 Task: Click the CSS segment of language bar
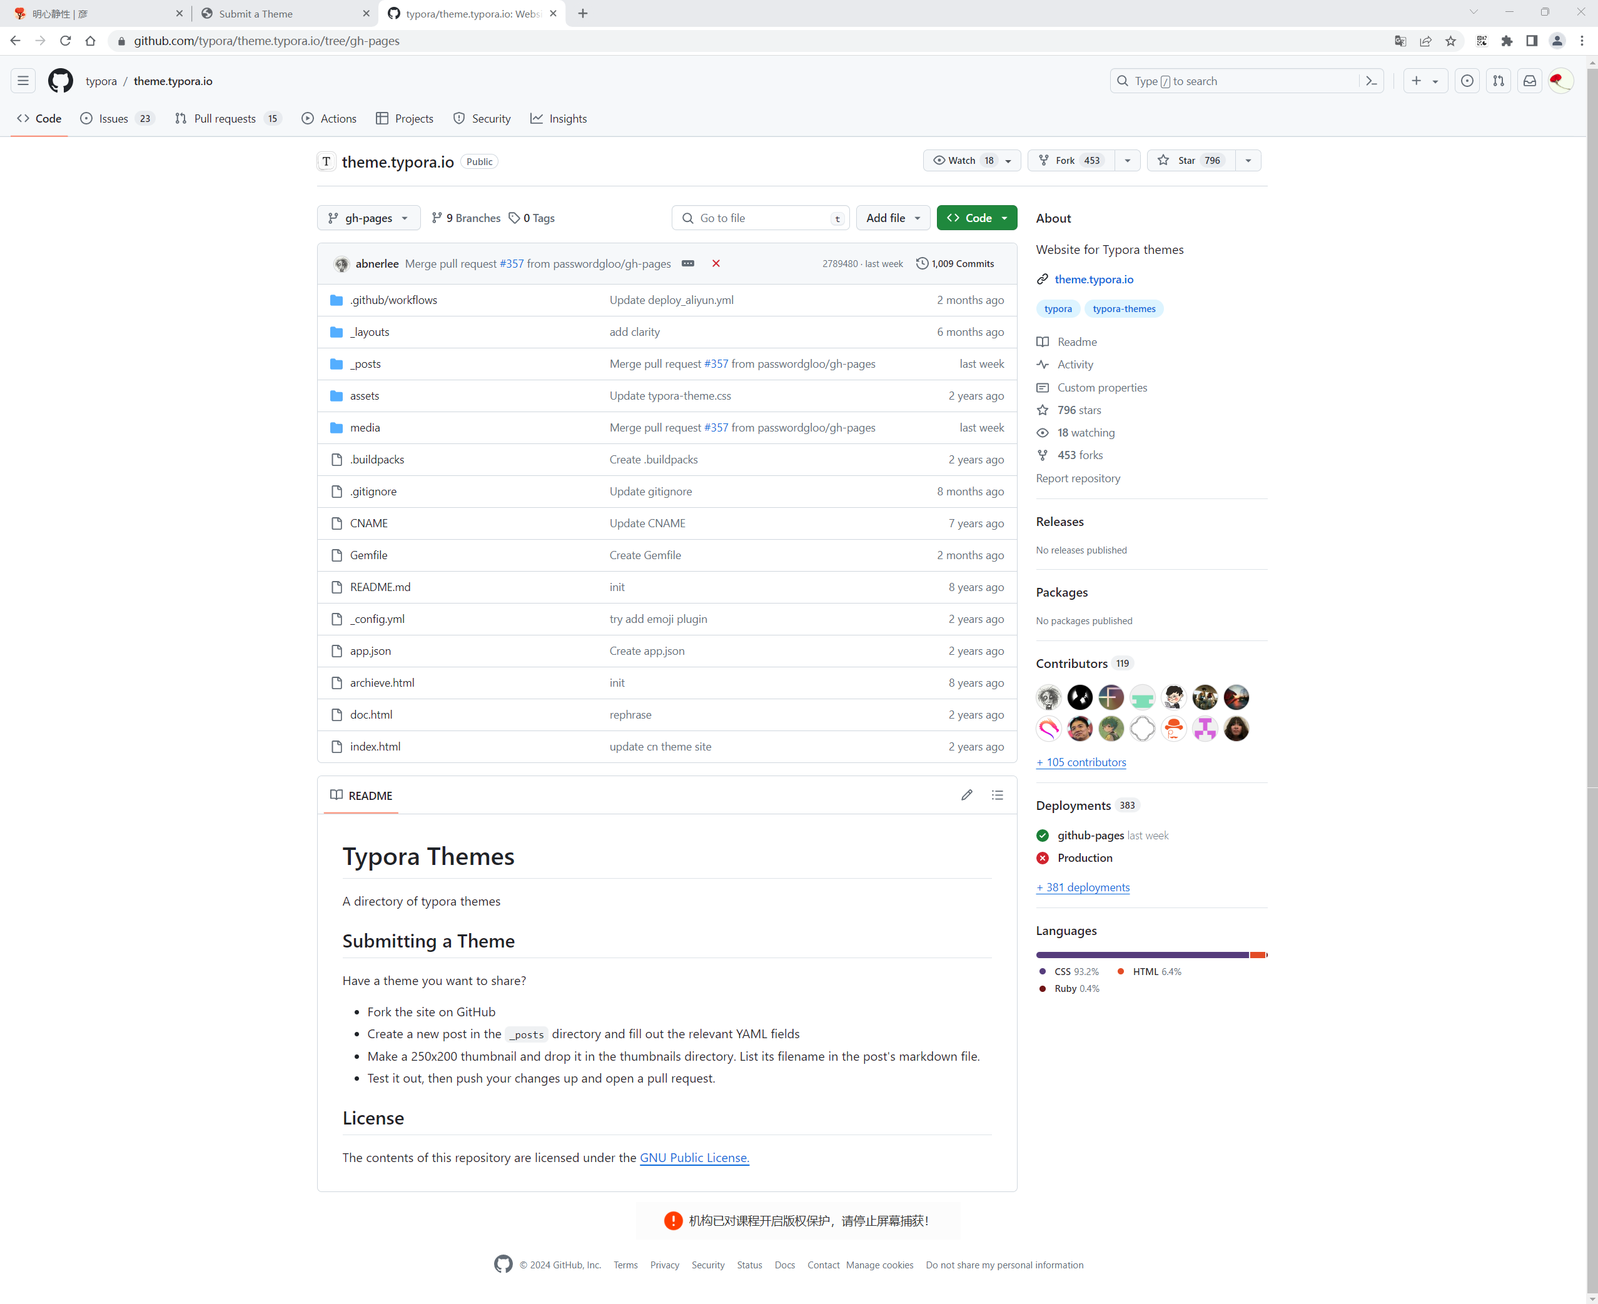pos(1142,955)
